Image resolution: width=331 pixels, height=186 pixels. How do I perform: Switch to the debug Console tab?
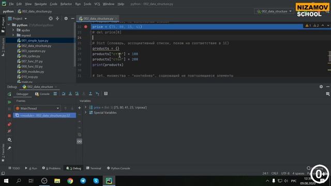pos(42,94)
